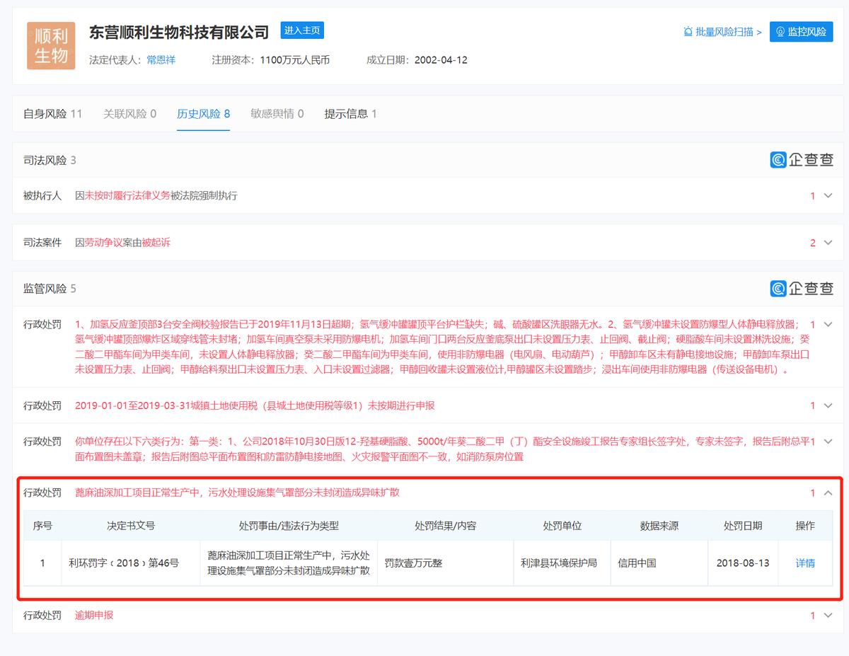Expand the 被执行人 row chevron
Image resolution: width=849 pixels, height=656 pixels.
pos(828,196)
